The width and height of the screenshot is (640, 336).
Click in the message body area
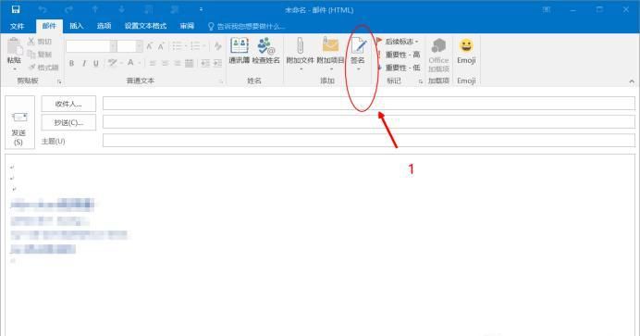point(320,245)
